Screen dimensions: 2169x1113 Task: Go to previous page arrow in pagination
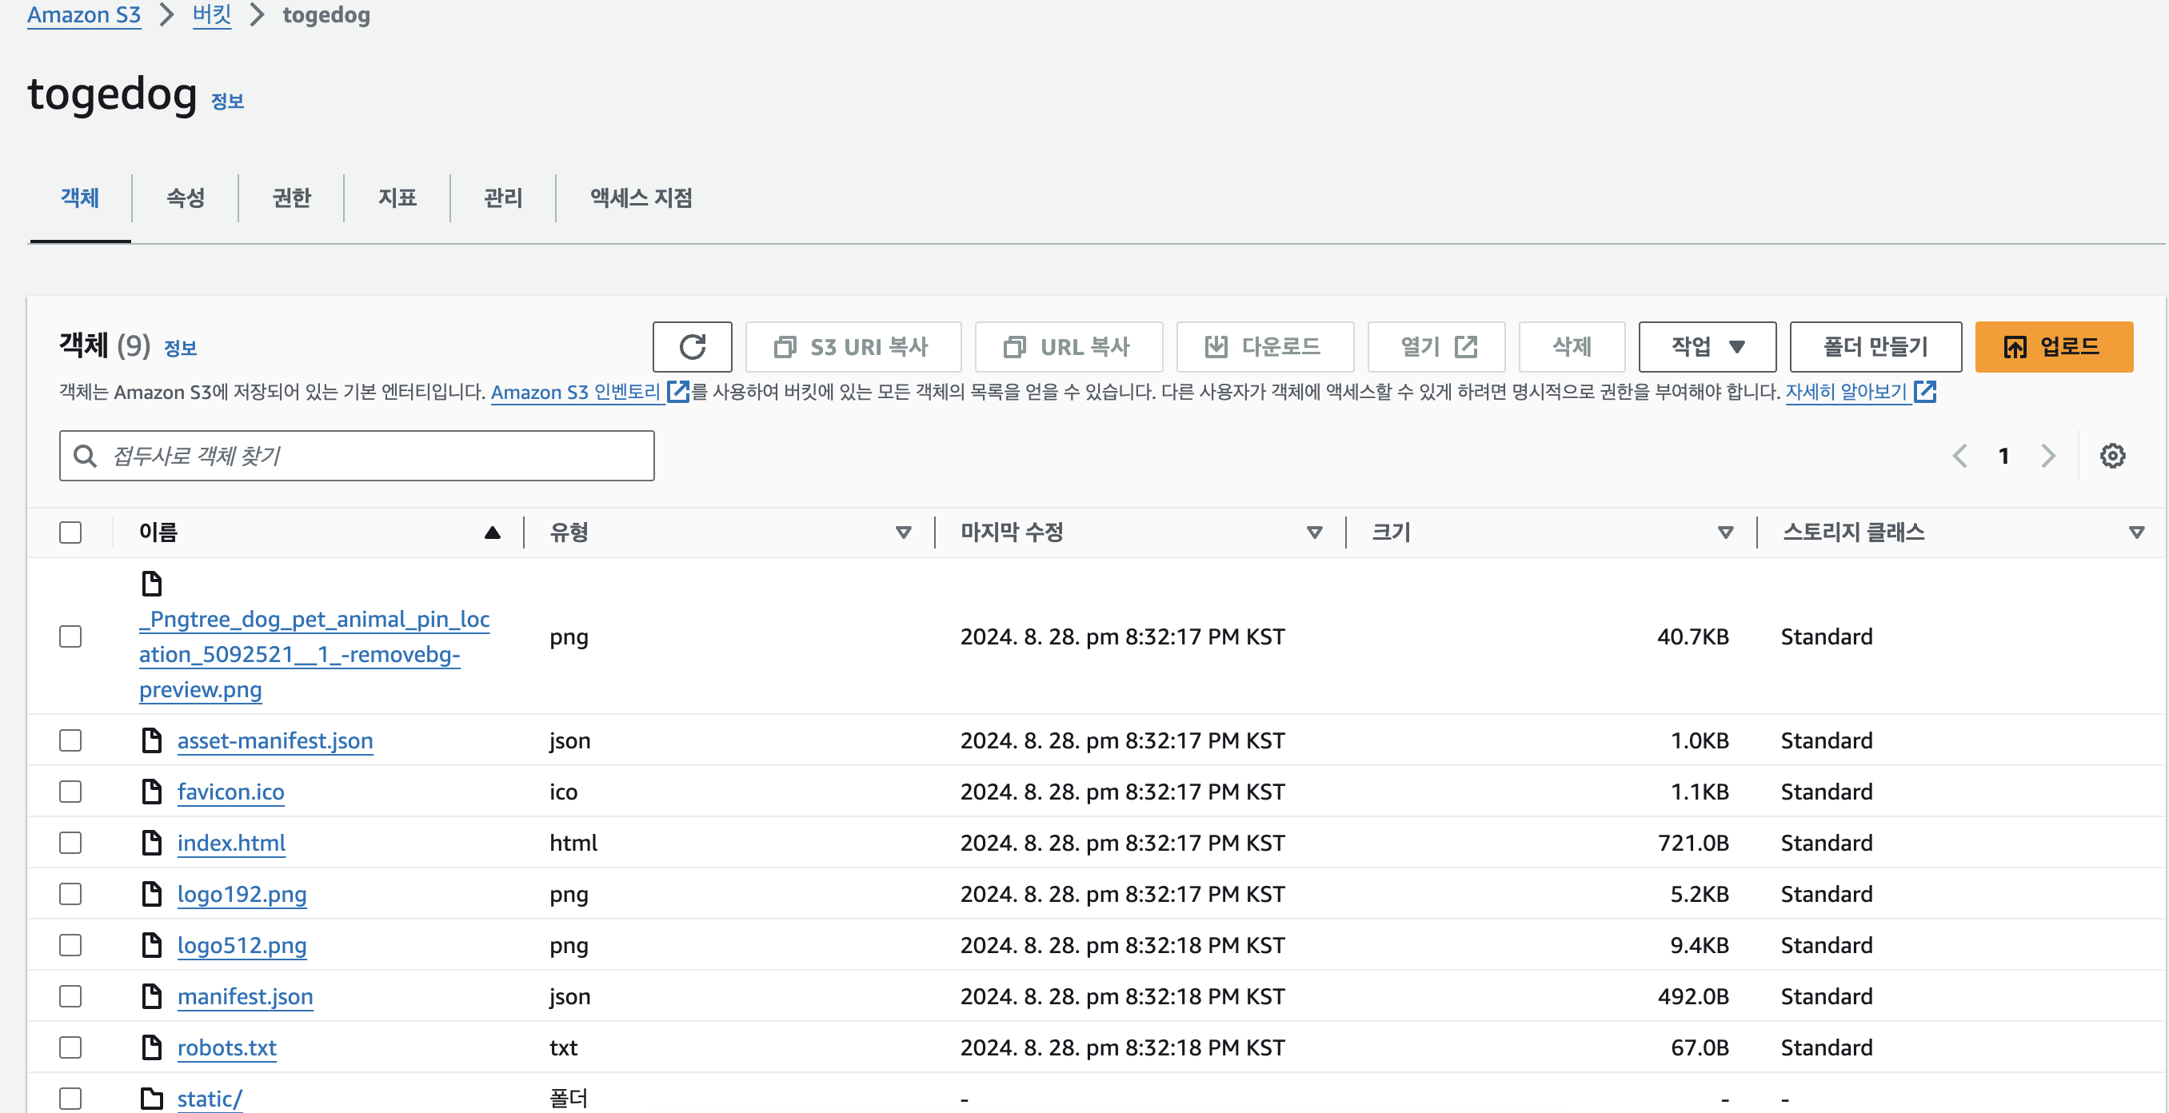[x=1960, y=456]
